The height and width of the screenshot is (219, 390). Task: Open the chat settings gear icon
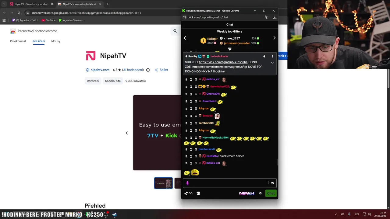[x=260, y=193]
